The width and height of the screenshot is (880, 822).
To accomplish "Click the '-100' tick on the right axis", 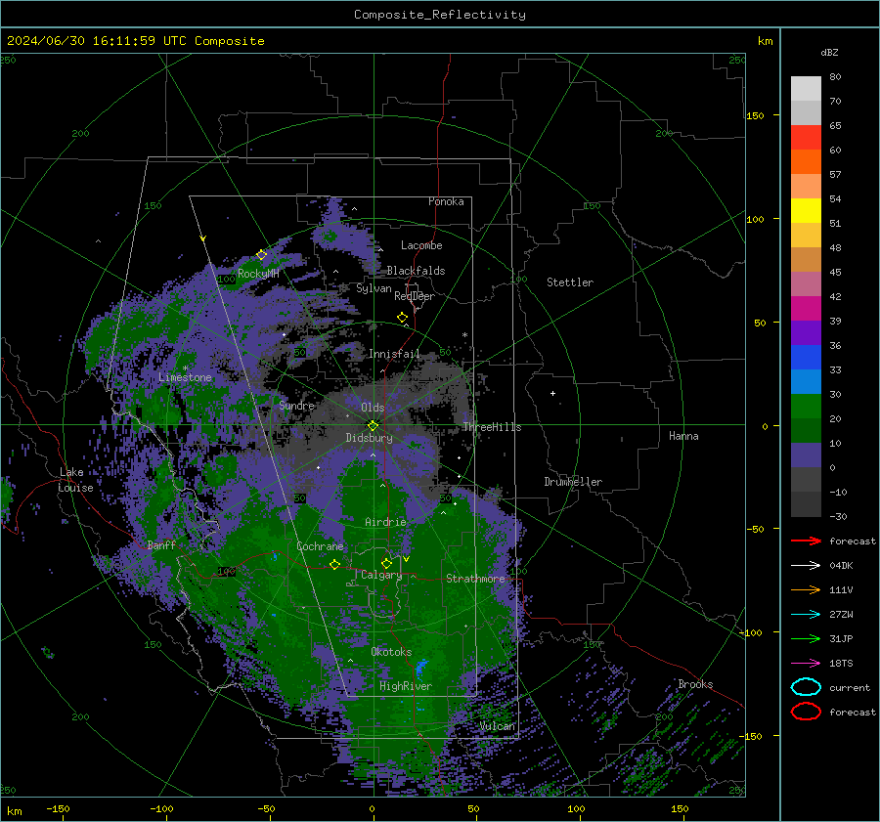I will (x=751, y=632).
